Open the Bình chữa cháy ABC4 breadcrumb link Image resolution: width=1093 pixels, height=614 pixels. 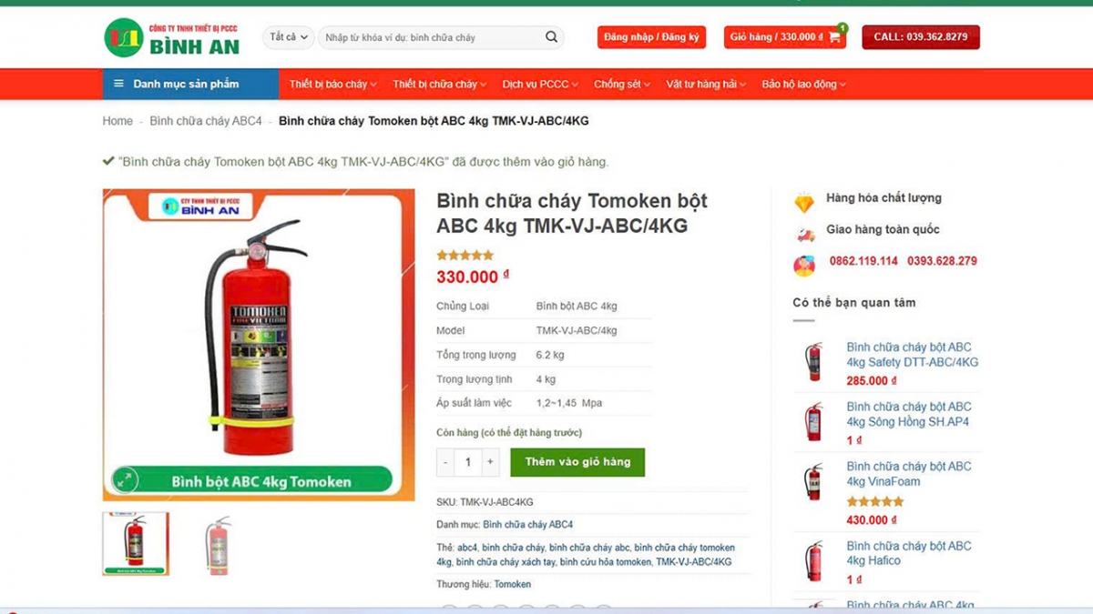tap(206, 121)
